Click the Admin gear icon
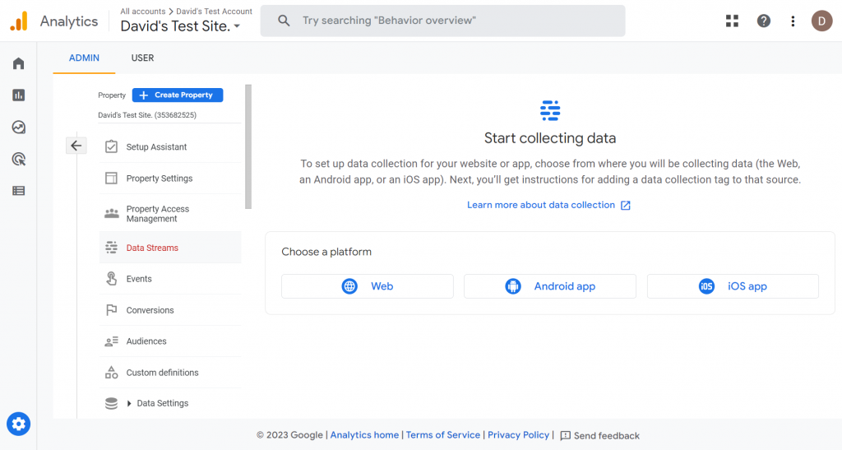The height and width of the screenshot is (450, 842). point(19,424)
